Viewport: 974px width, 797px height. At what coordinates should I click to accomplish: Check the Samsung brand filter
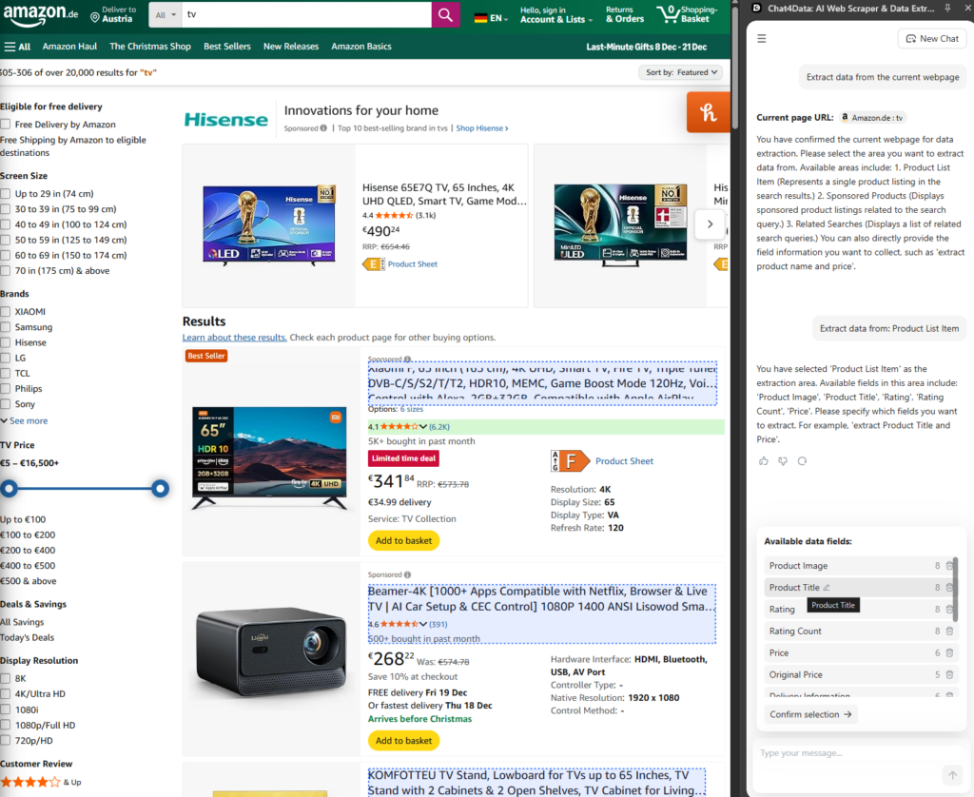pos(8,326)
